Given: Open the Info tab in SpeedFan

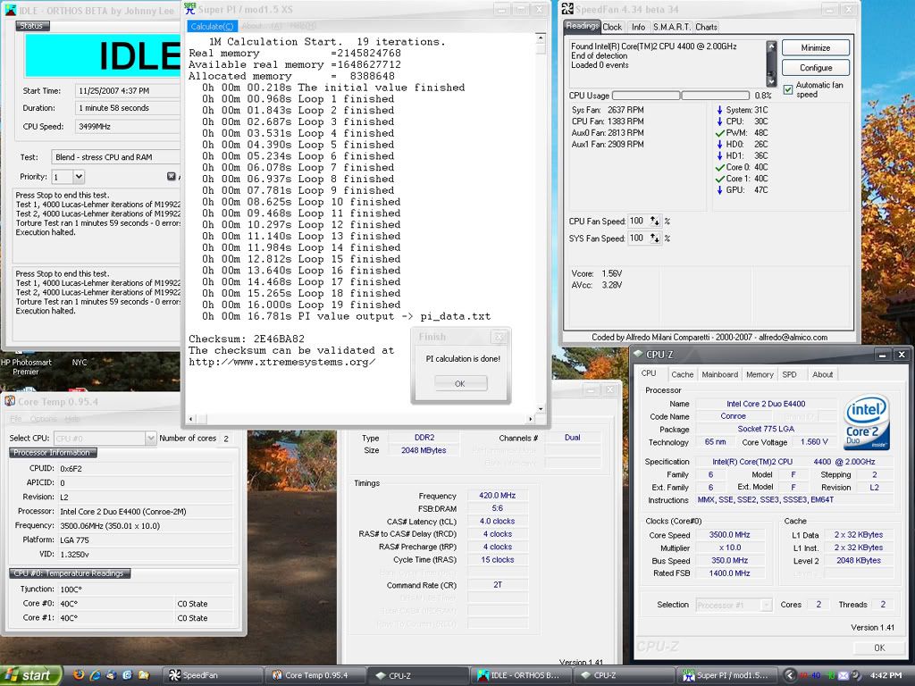Looking at the screenshot, I should [x=638, y=27].
